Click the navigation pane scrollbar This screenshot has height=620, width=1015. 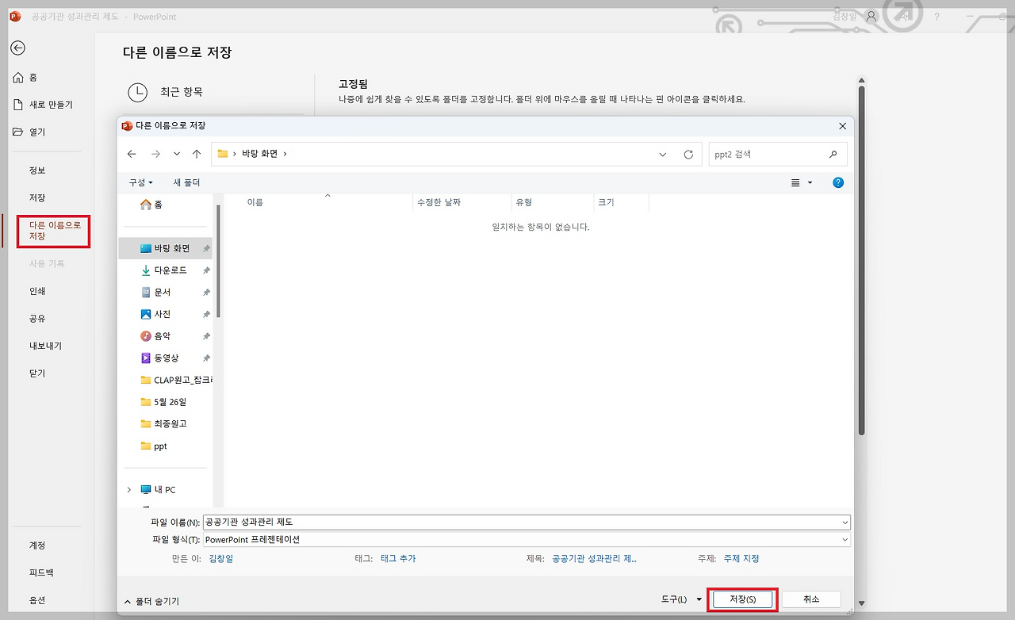[218, 262]
